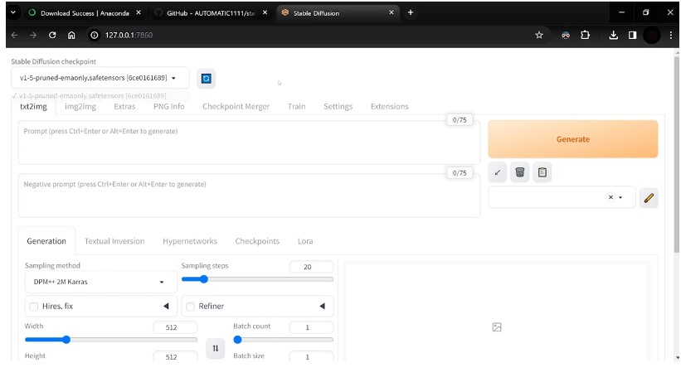Enable the Refiner checkbox

[x=190, y=307]
